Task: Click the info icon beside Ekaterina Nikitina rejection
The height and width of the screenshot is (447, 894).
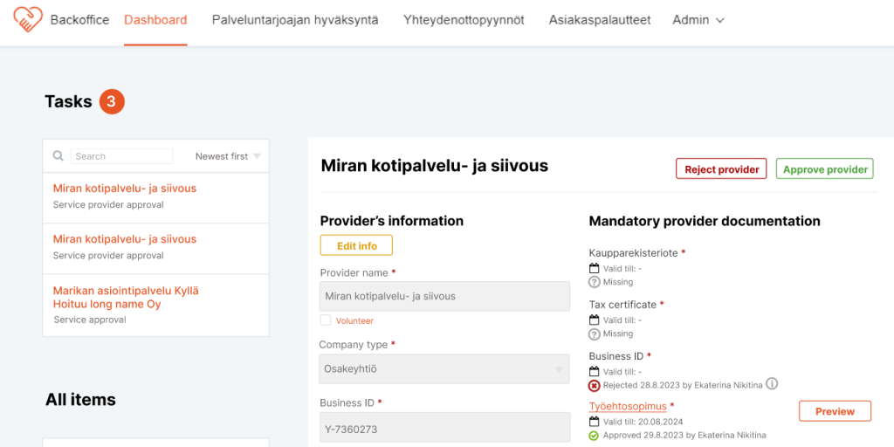Action: click(x=772, y=384)
